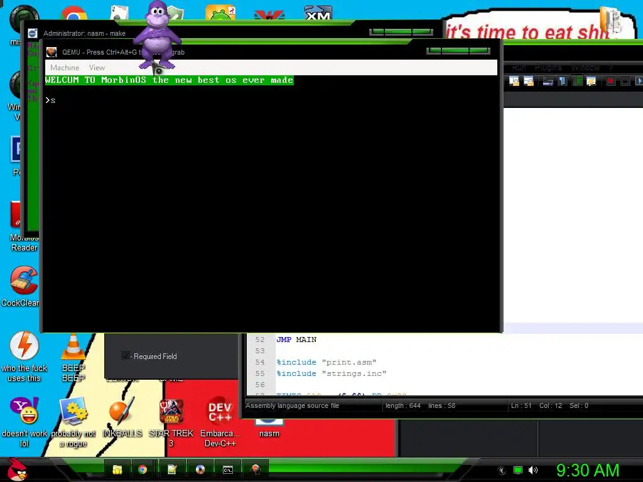Viewport: 643px width, 482px height.
Task: Open the Embarcadero Dev-C++ desktop icon
Action: [220, 422]
